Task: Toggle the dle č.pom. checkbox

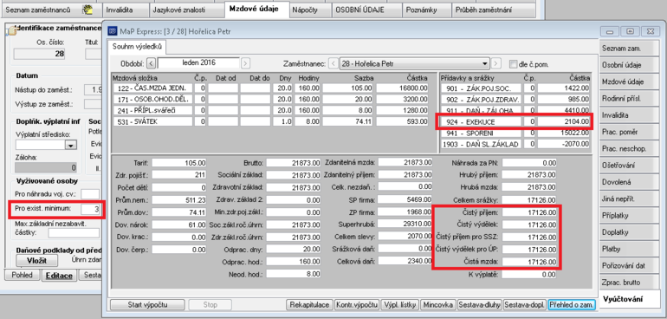Action: pos(513,64)
